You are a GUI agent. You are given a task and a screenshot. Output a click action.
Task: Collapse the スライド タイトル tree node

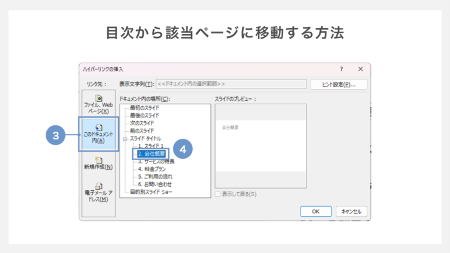click(x=125, y=139)
